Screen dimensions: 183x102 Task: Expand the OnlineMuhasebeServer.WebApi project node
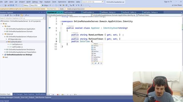[x=3, y=55]
